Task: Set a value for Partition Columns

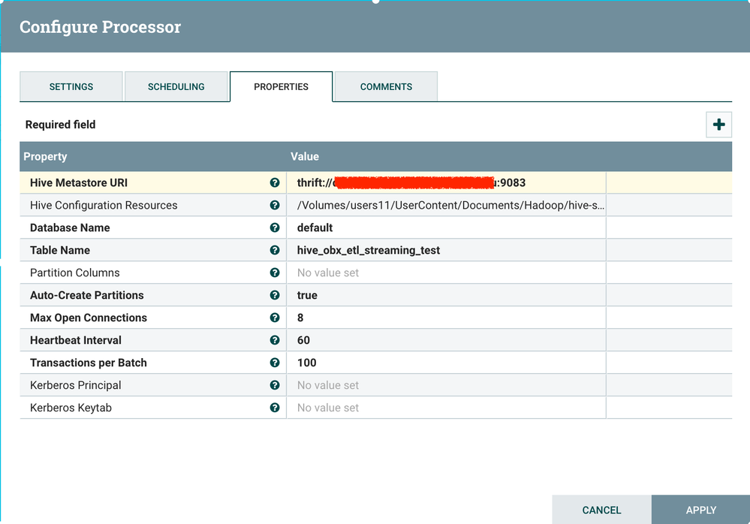Action: point(446,273)
